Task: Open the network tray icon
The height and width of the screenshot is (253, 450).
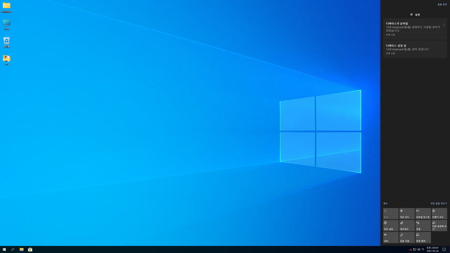Action: point(415,249)
